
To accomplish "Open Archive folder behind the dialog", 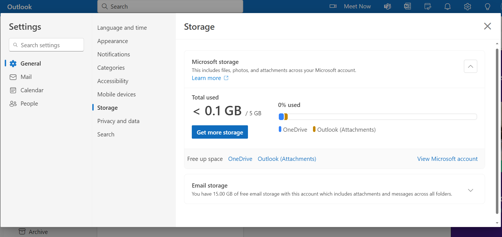I will (38, 232).
